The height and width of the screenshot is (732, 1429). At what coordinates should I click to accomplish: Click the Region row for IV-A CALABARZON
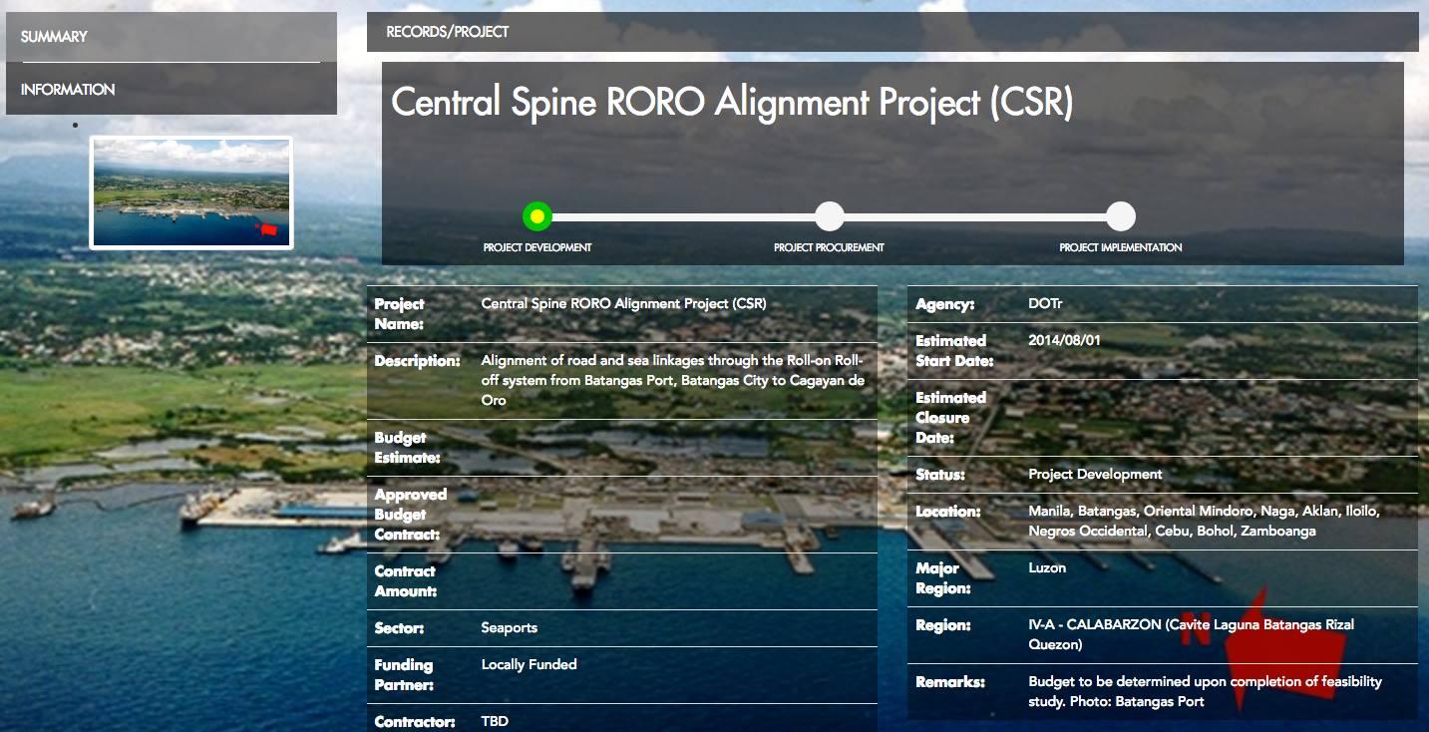click(1192, 634)
